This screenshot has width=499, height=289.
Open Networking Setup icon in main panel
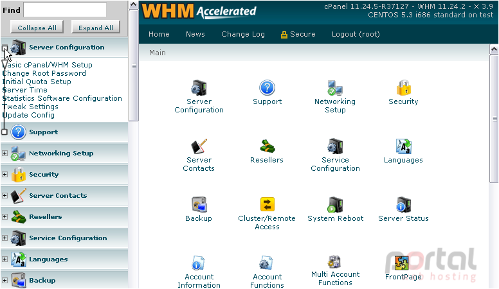(x=335, y=88)
